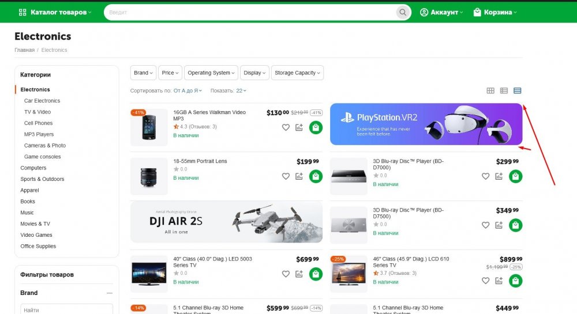Add 16GB Walkman to cart

tap(316, 127)
